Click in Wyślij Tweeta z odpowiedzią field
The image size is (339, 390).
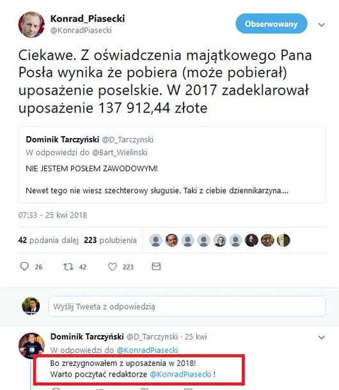point(187,306)
